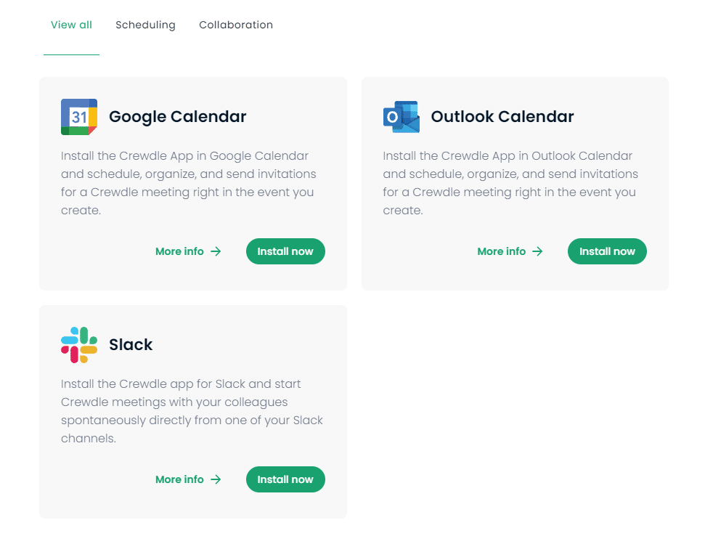Install the Google Calendar app now

coord(285,251)
